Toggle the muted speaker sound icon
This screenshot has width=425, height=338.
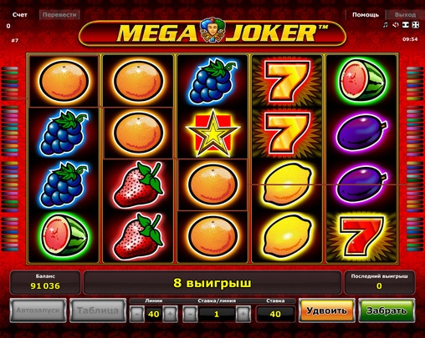396,25
